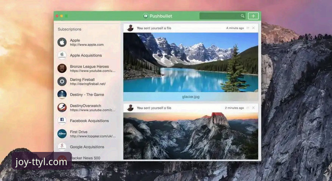Image resolution: width=332 pixels, height=181 pixels.
Task: Click the yellow minimize window button
Action: pyautogui.click(x=62, y=16)
